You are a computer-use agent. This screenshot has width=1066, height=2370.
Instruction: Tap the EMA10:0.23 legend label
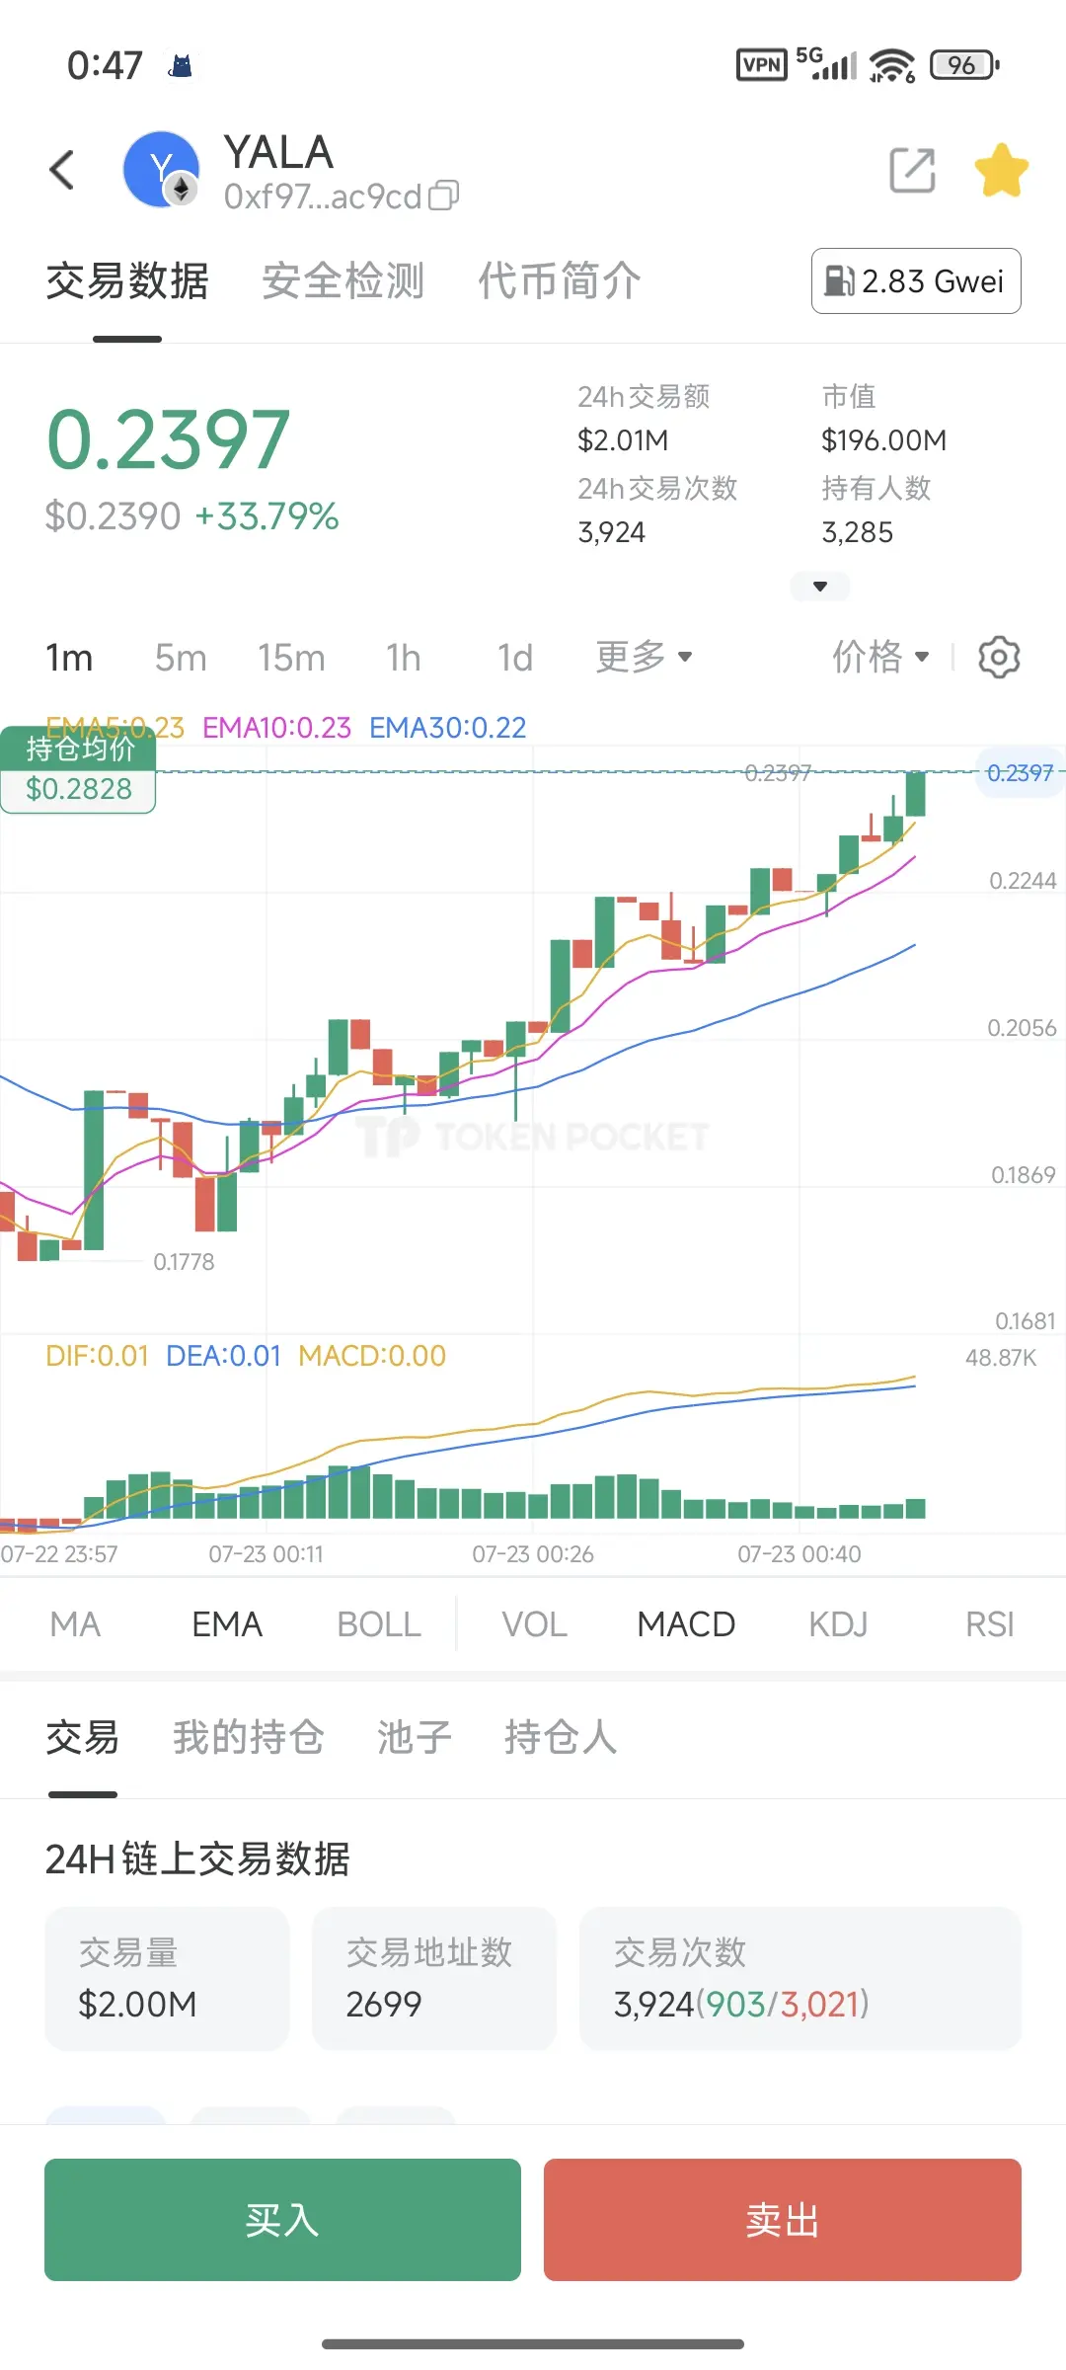(276, 728)
